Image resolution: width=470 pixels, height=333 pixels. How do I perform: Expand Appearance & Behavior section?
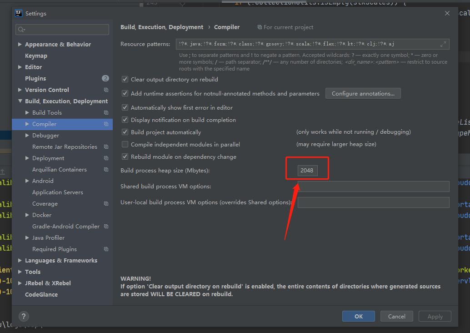(20, 45)
